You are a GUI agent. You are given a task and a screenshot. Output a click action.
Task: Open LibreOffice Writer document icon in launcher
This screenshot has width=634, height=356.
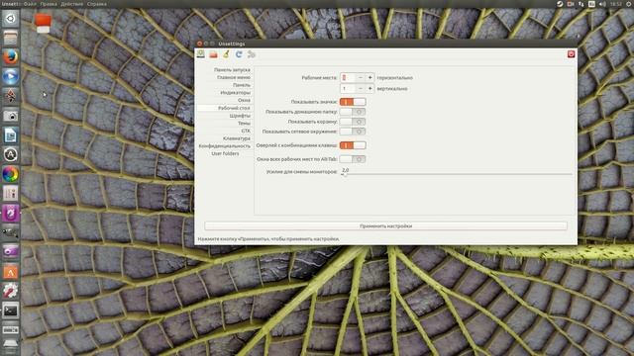pos(11,135)
